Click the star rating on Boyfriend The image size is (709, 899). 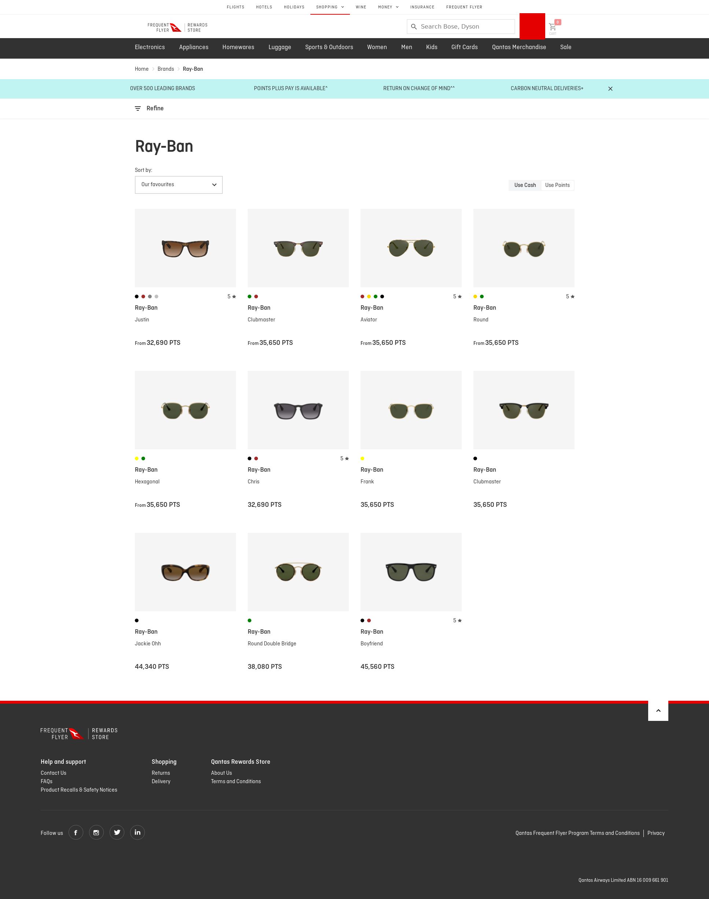[x=457, y=620]
